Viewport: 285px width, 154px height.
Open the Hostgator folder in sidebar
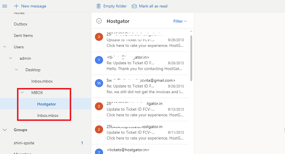click(x=46, y=104)
